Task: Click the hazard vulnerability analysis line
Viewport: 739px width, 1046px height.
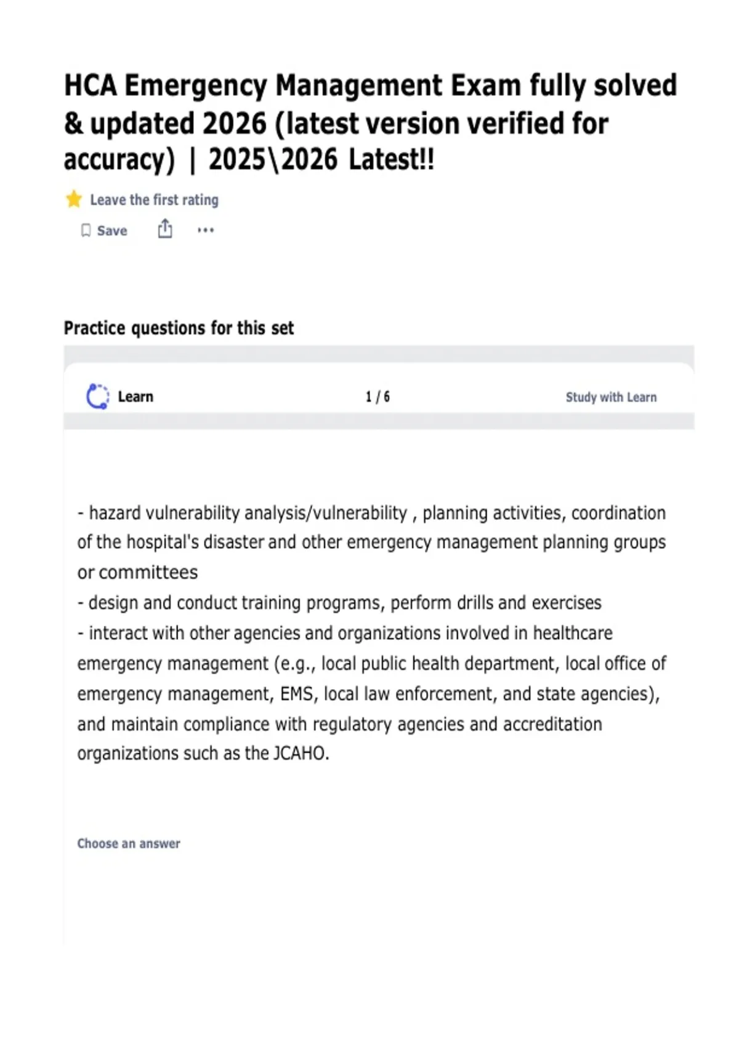Action: [371, 513]
